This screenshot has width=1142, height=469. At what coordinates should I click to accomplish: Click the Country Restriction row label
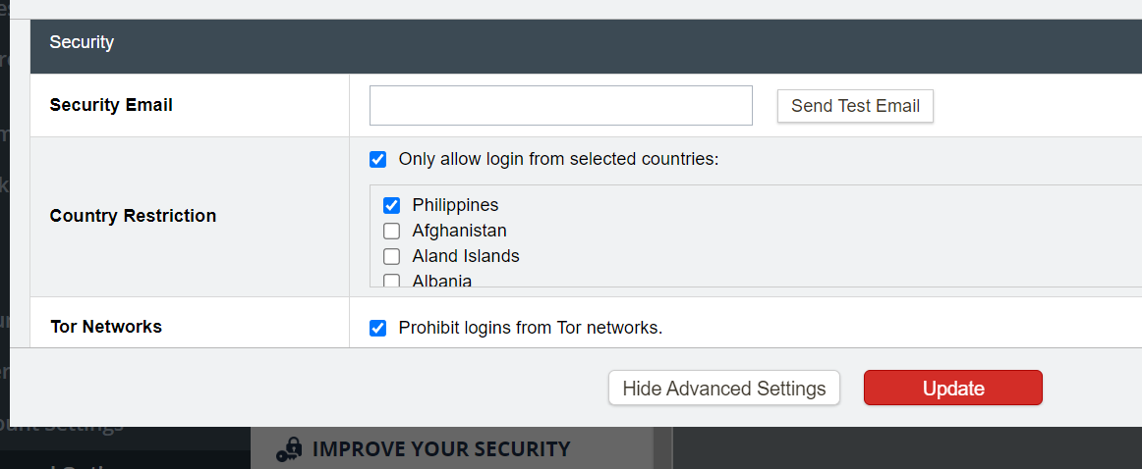133,216
